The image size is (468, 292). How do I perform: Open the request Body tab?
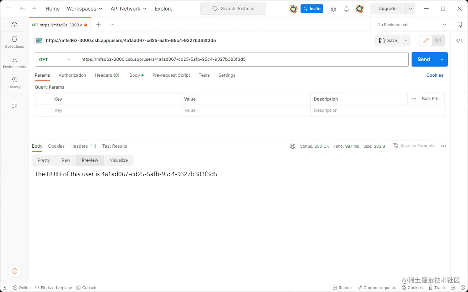(x=136, y=75)
